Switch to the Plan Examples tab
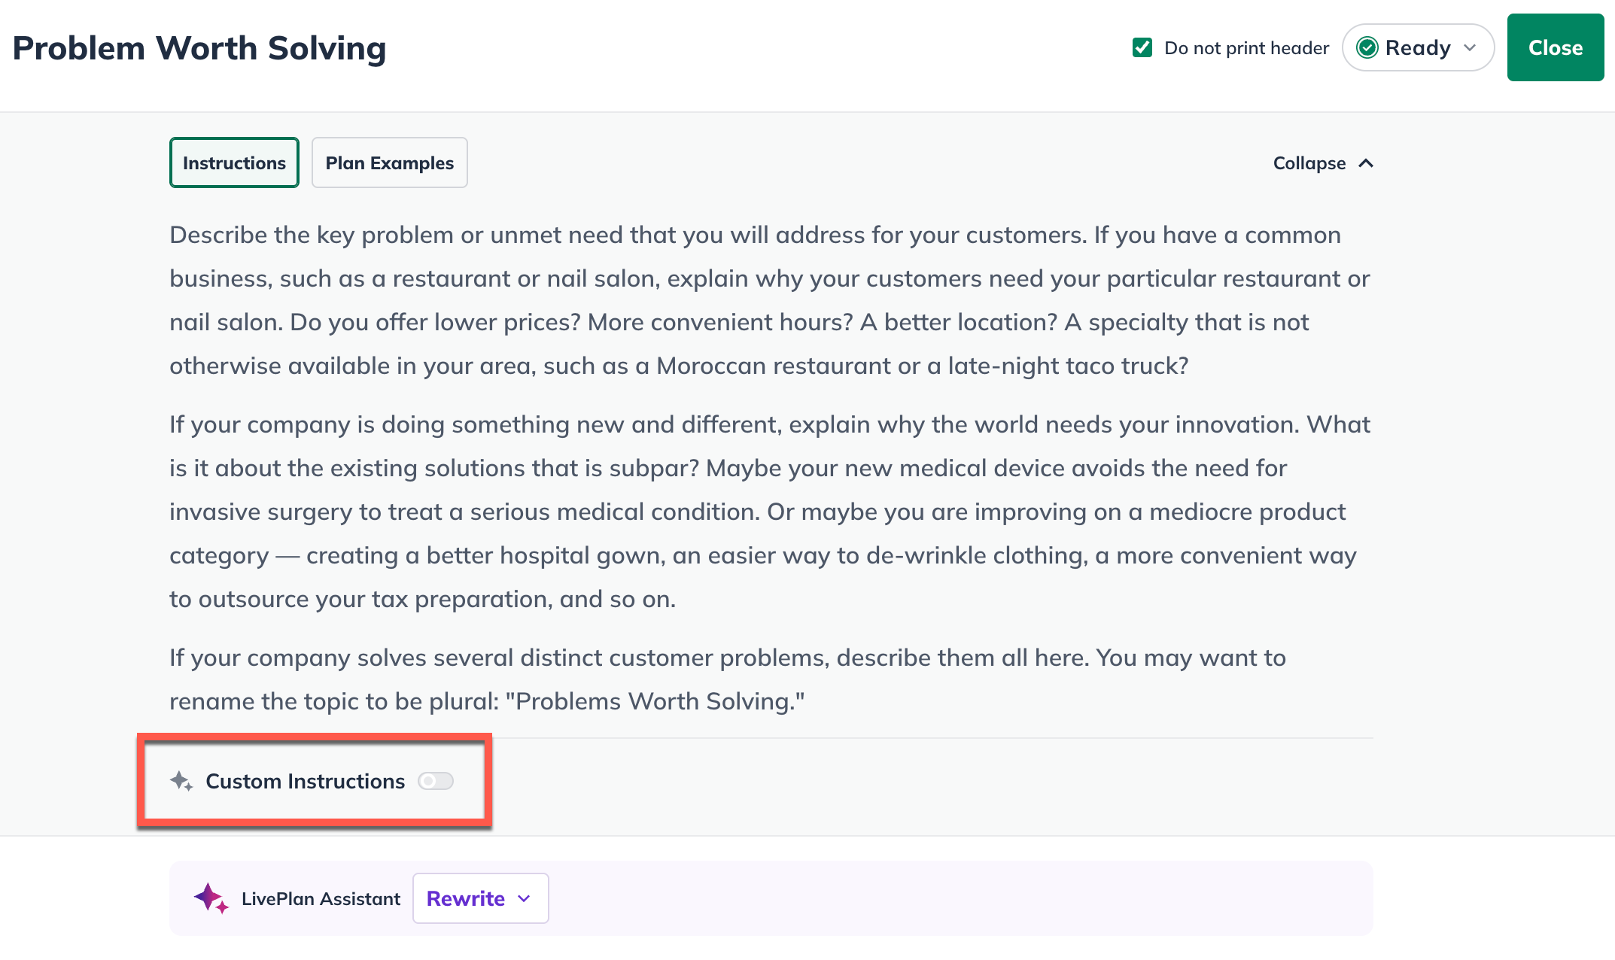The image size is (1615, 960). [x=389, y=163]
